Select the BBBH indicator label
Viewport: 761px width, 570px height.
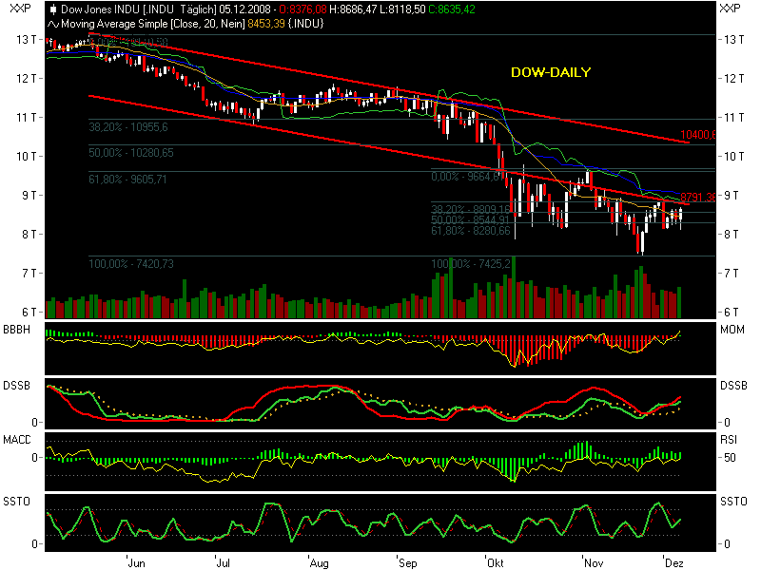(x=16, y=330)
